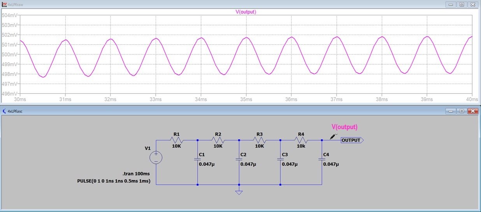Click the 4xLPF.asc schematic window icon
The height and width of the screenshot is (212, 481).
tap(4, 111)
